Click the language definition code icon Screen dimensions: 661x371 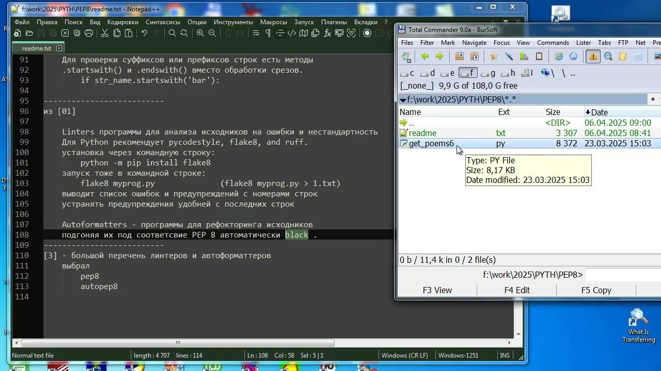click(x=292, y=33)
